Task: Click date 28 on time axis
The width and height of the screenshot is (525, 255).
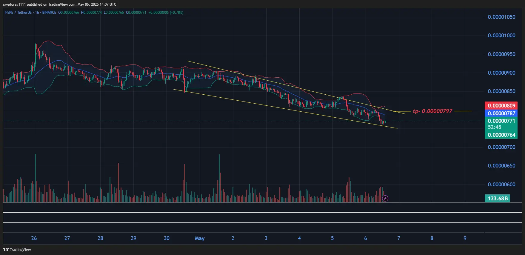Action: (100, 238)
